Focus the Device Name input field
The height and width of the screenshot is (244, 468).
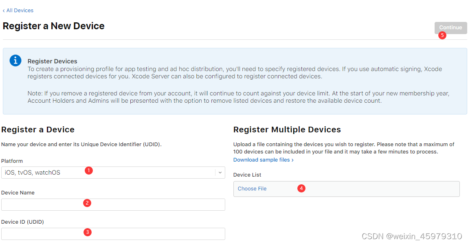click(x=113, y=205)
